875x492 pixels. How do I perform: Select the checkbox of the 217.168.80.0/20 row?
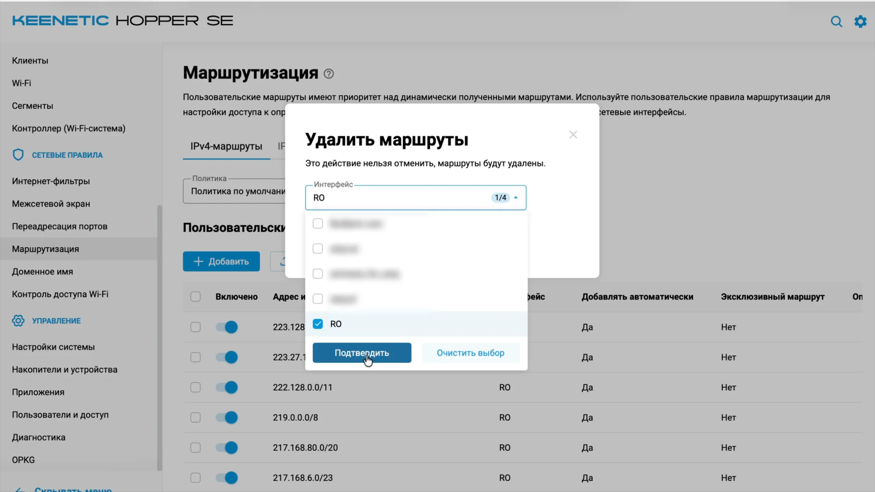point(196,448)
